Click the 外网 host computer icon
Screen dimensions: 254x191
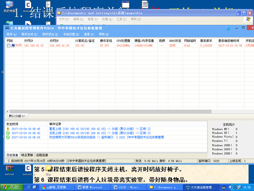(x=13, y=46)
